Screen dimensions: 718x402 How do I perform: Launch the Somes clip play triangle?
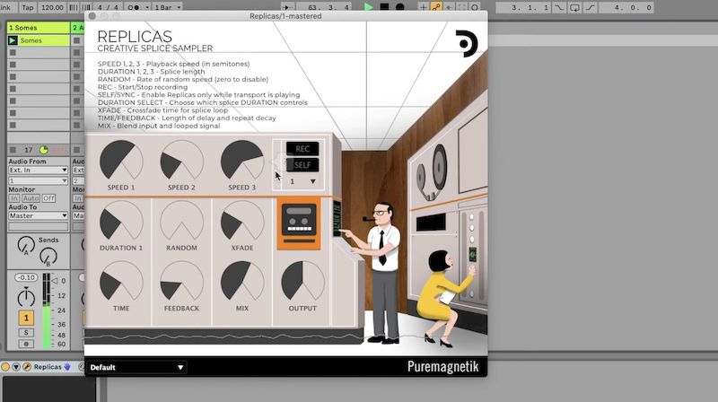[x=13, y=40]
